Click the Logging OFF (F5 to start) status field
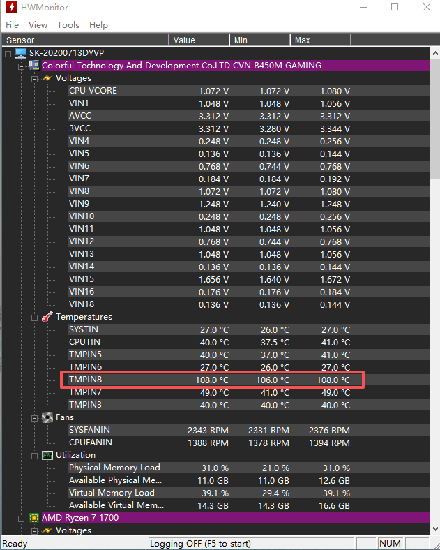The image size is (440, 550). click(252, 544)
